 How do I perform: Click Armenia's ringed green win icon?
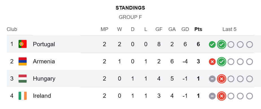pyautogui.click(x=221, y=62)
